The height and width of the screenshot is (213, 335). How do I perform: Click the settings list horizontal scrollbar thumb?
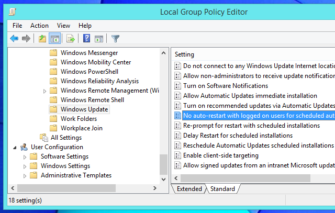coord(245,178)
